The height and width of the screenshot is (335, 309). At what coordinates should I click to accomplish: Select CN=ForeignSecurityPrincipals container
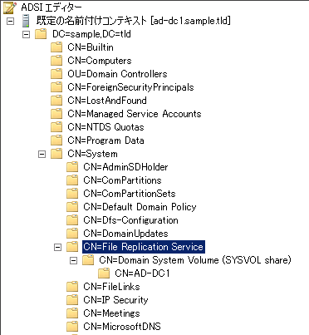pyautogui.click(x=130, y=87)
